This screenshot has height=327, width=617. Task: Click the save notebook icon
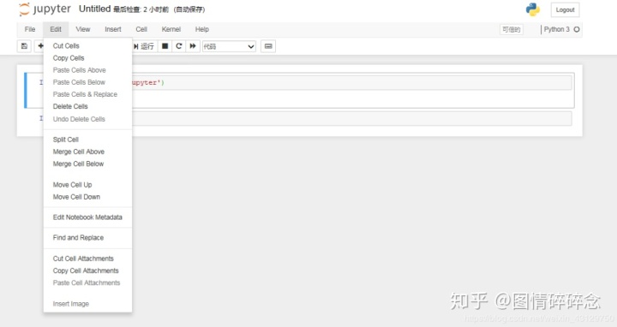24,46
